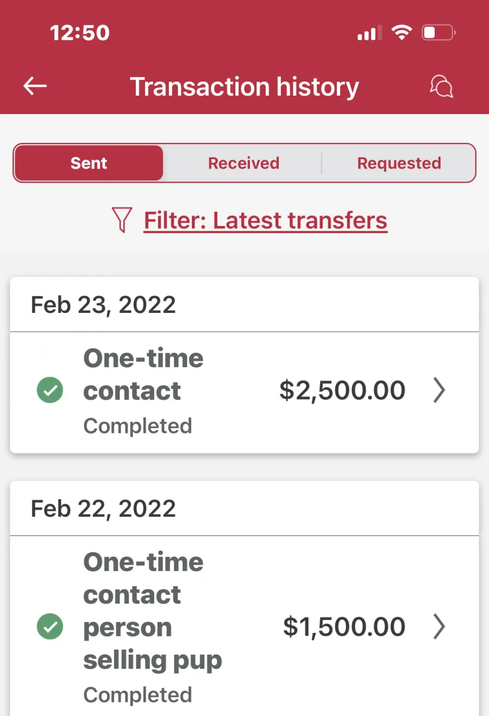Tap the Transaction history title
Image resolution: width=489 pixels, height=716 pixels.
[244, 87]
